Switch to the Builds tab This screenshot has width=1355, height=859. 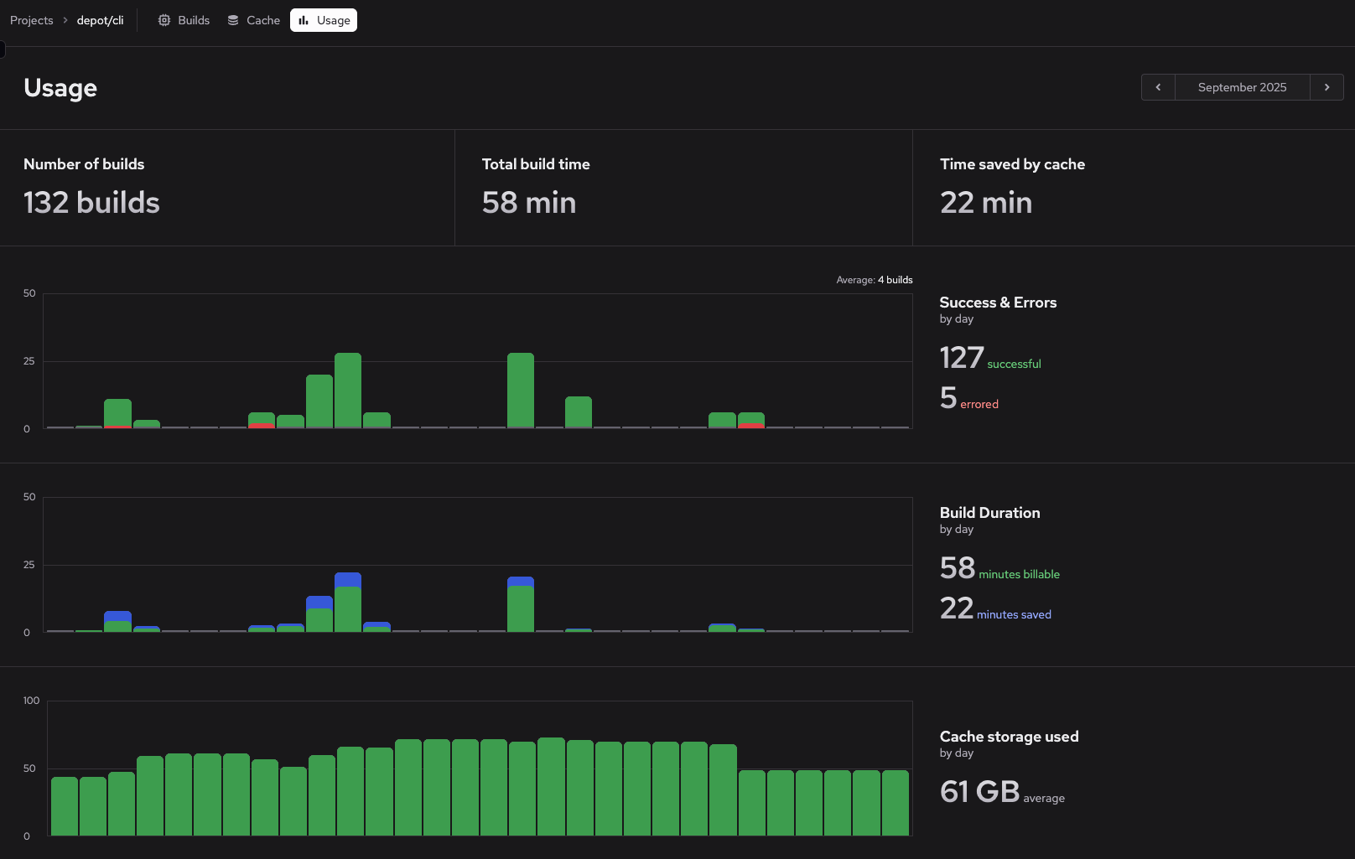tap(193, 19)
